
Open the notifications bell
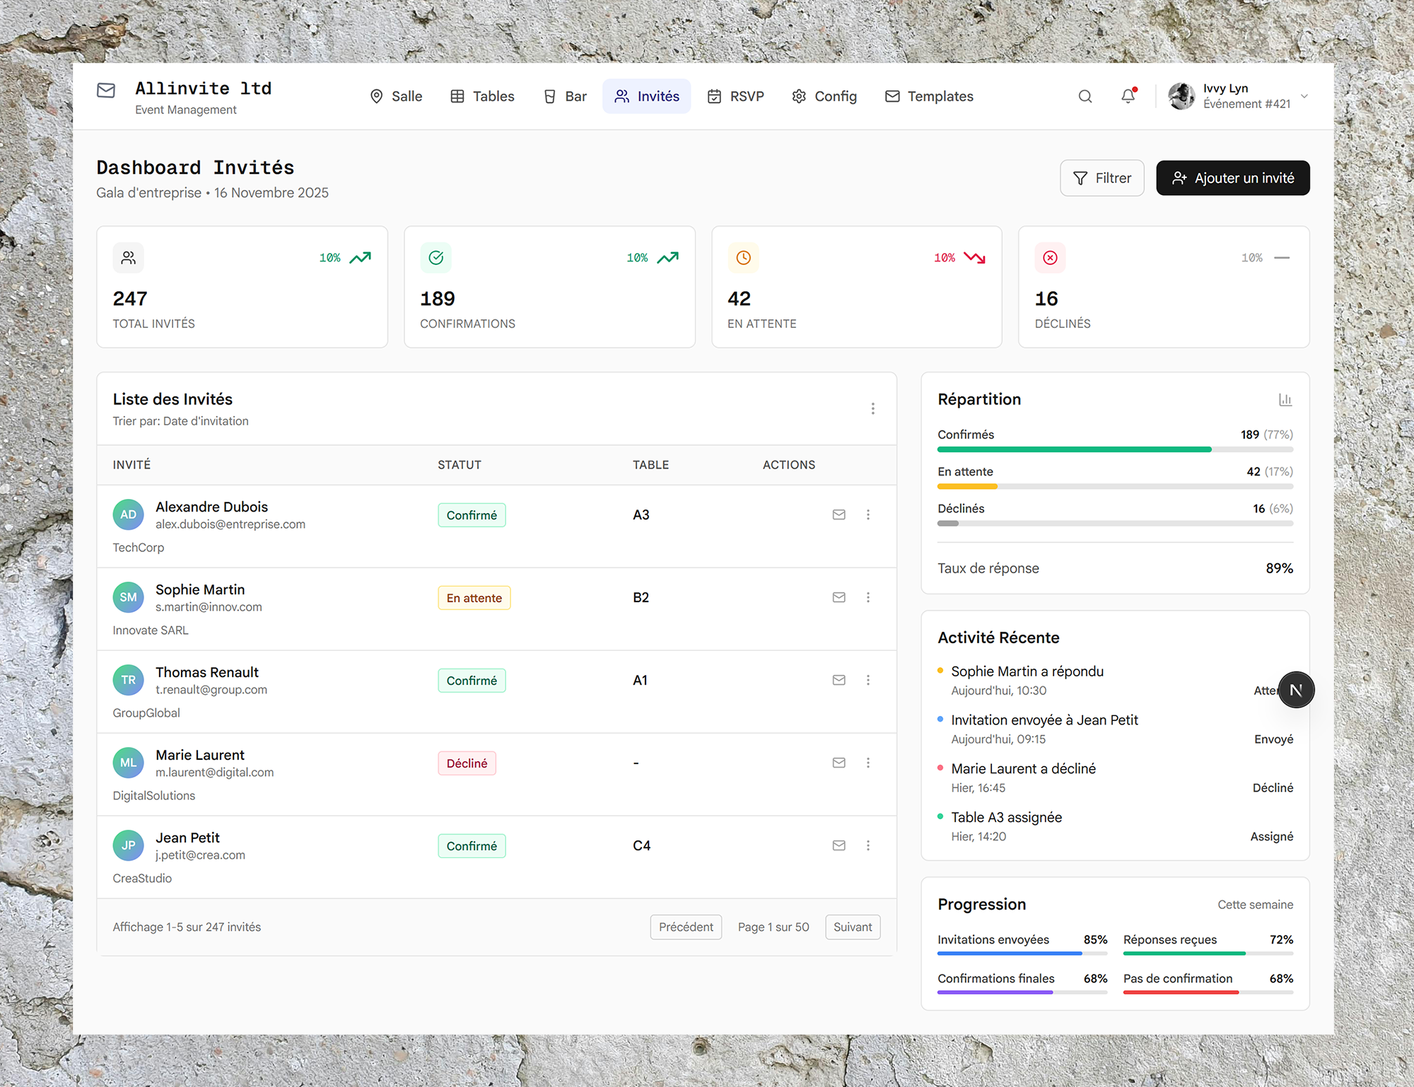pos(1128,96)
